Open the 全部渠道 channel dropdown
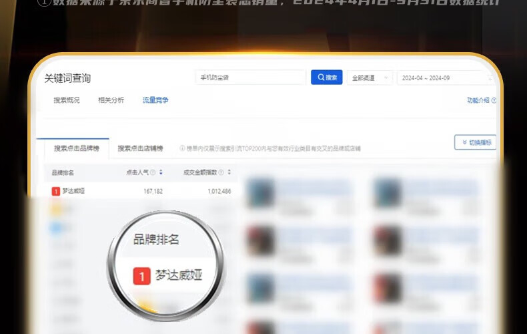Screen dimensions: 527x334 [370, 77]
